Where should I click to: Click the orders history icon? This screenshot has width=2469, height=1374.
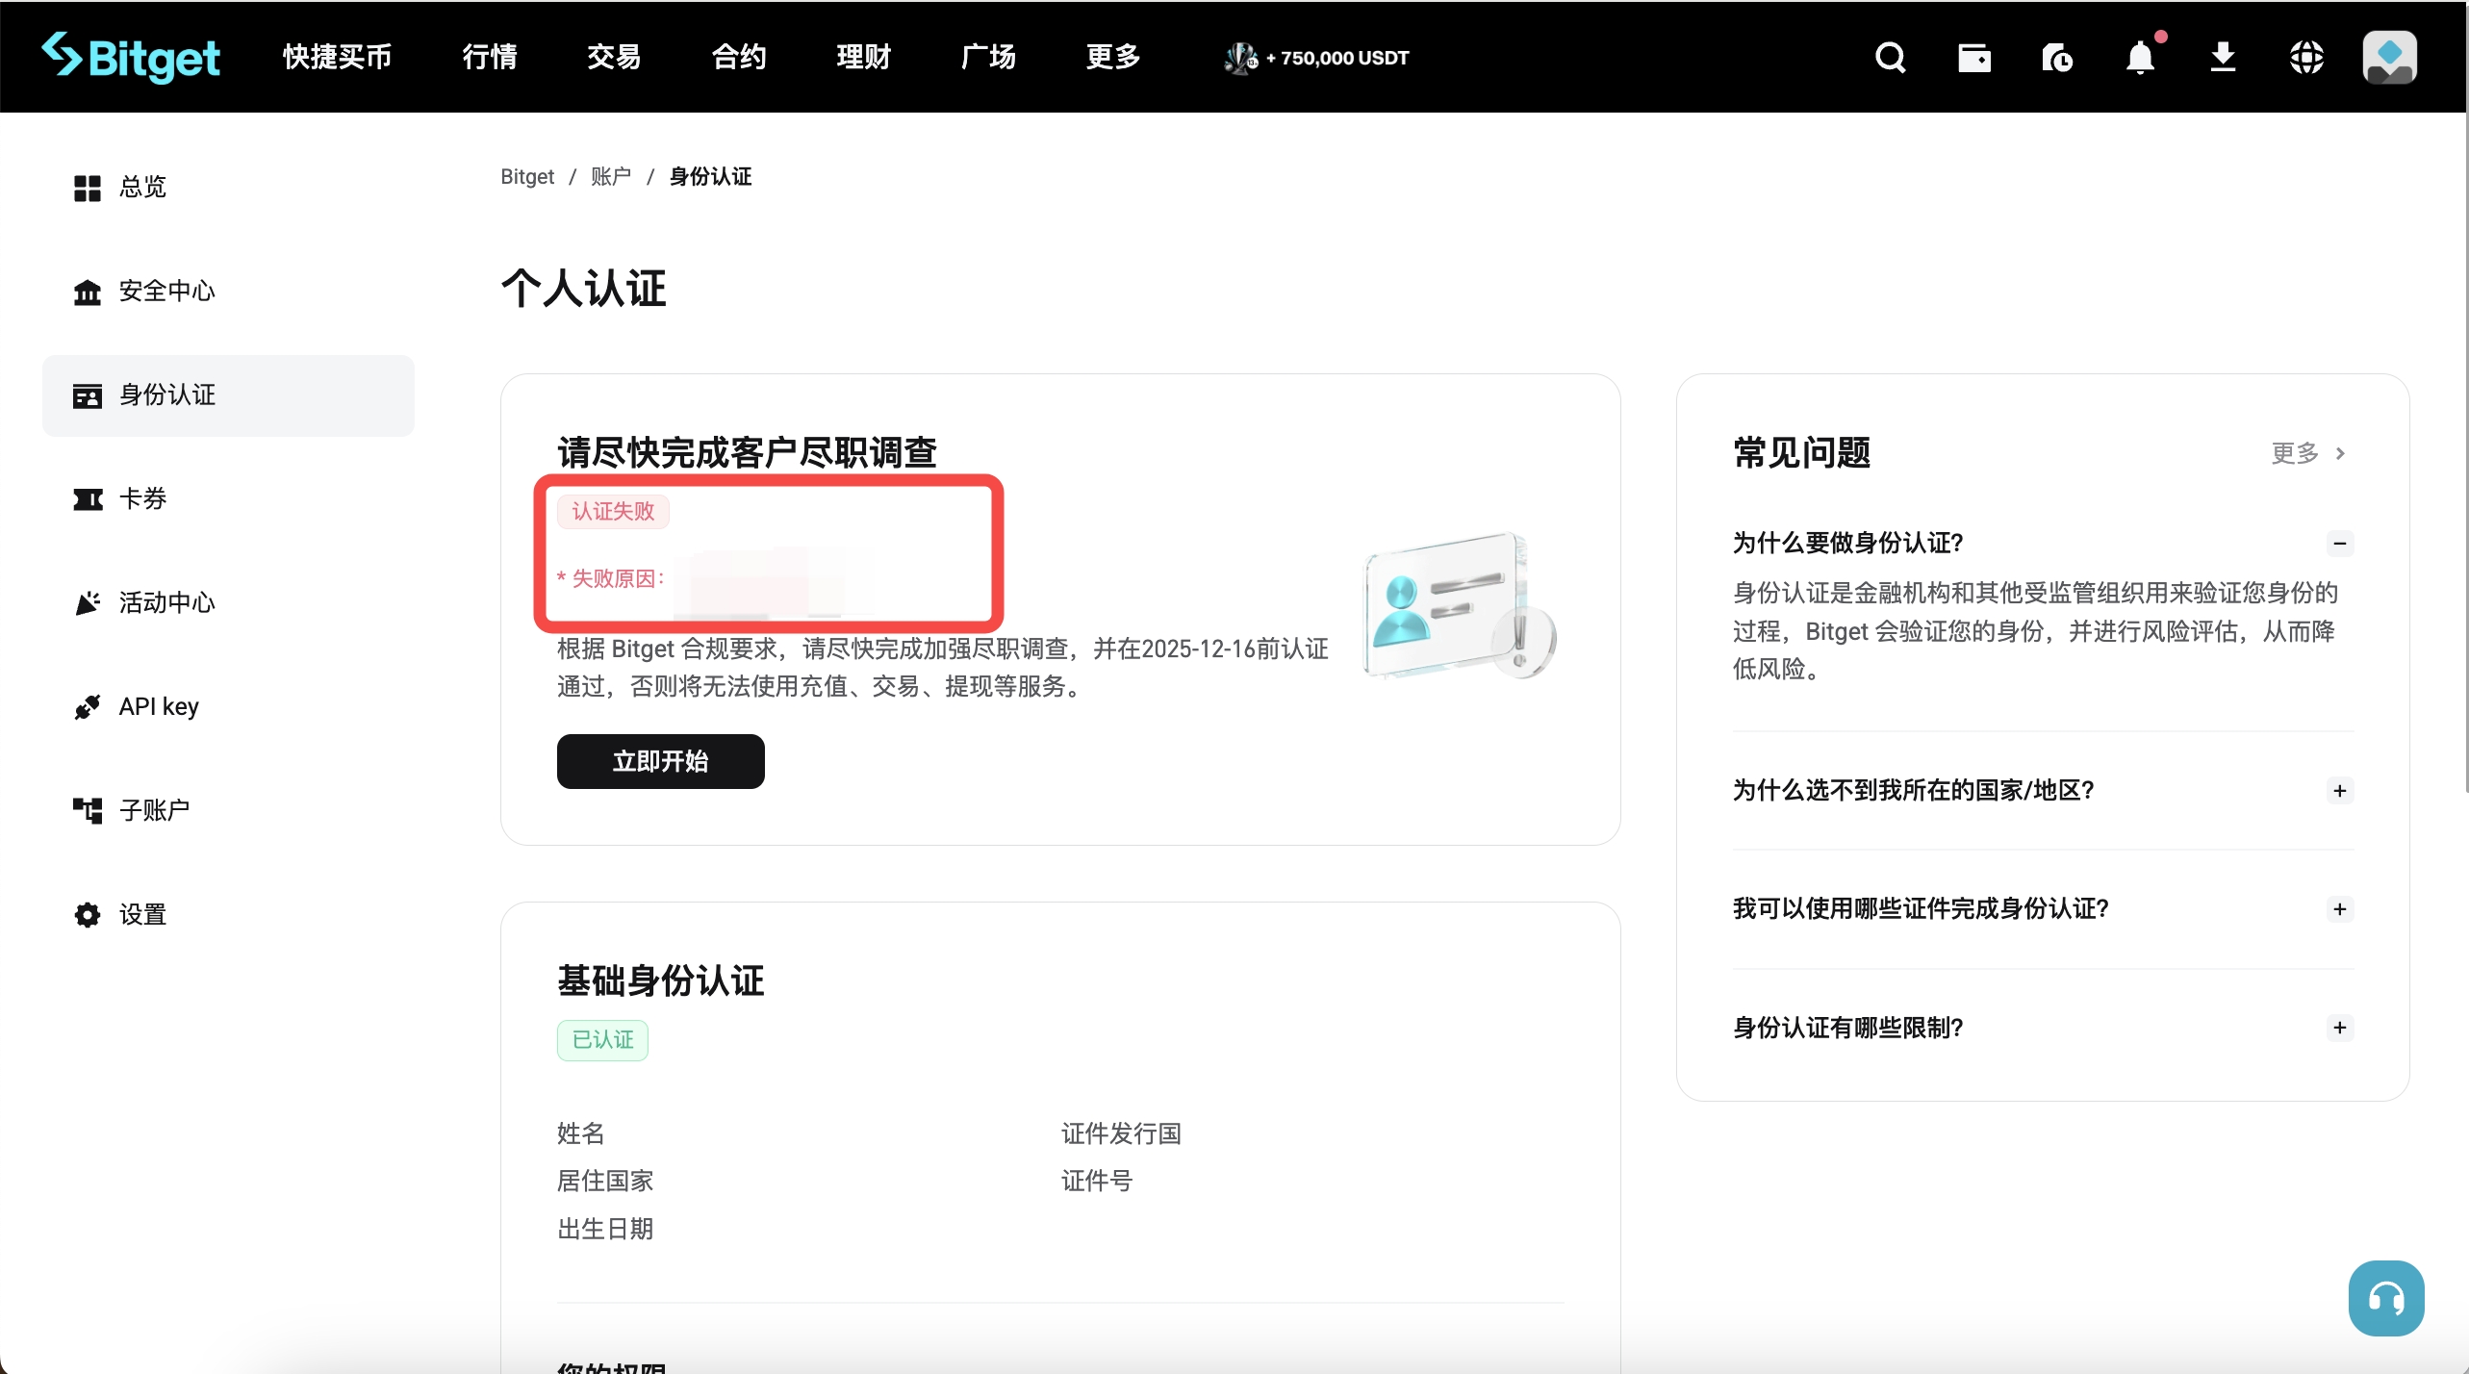coord(2057,58)
